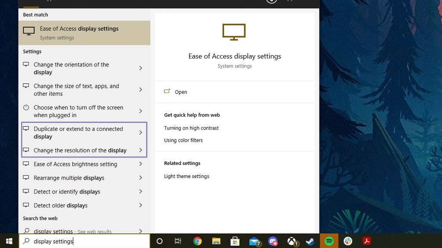This screenshot has width=442, height=248.
Task: Click the Cortana circle icon
Action: [160, 241]
